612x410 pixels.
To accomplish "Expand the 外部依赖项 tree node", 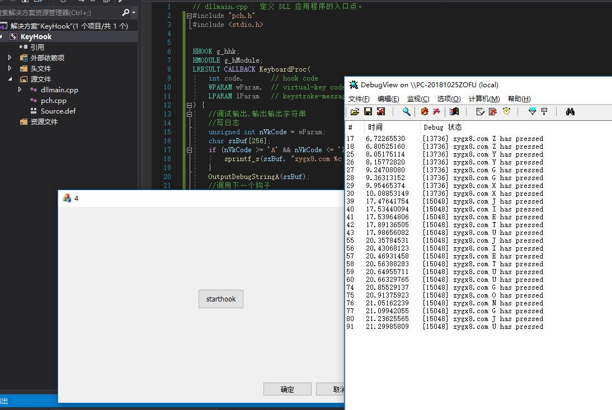I will pos(10,58).
